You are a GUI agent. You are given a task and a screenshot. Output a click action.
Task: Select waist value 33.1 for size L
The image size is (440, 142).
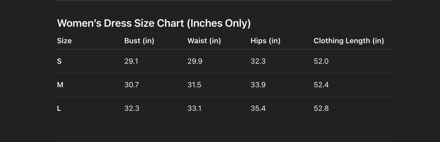194,109
